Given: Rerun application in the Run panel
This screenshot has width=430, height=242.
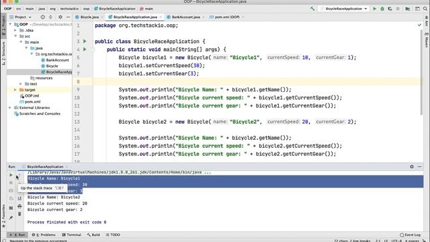Looking at the screenshot, I should pyautogui.click(x=11, y=175).
